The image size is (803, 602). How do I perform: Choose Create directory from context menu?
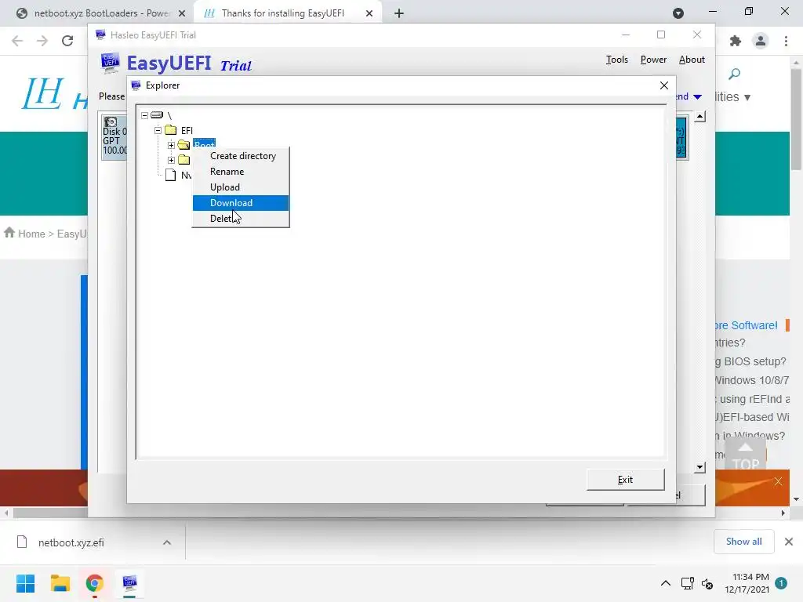[243, 156]
